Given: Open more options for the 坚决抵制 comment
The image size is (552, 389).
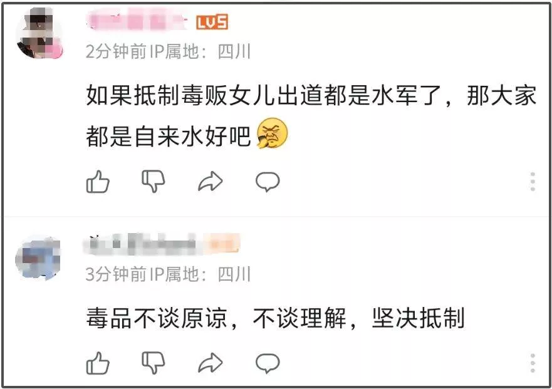Looking at the screenshot, I should tap(533, 363).
